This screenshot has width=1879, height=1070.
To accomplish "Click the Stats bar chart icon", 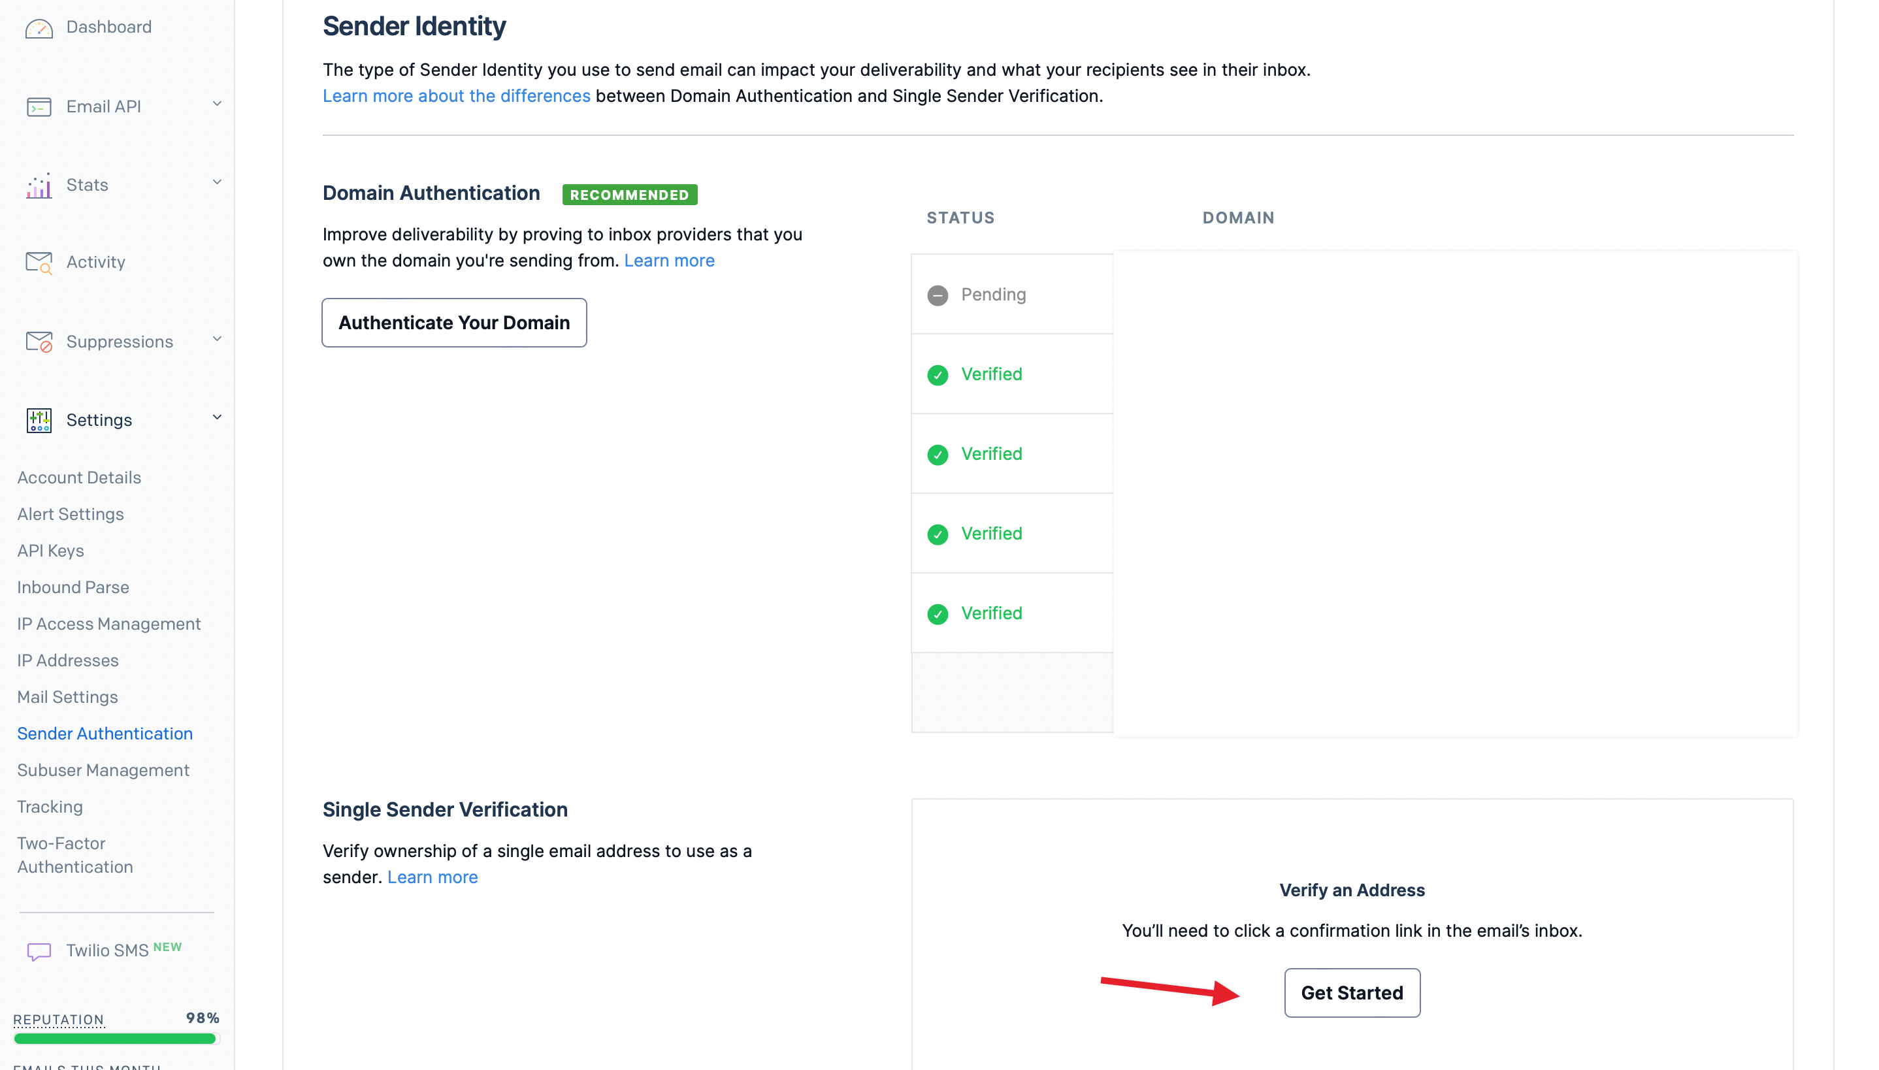I will pyautogui.click(x=39, y=186).
